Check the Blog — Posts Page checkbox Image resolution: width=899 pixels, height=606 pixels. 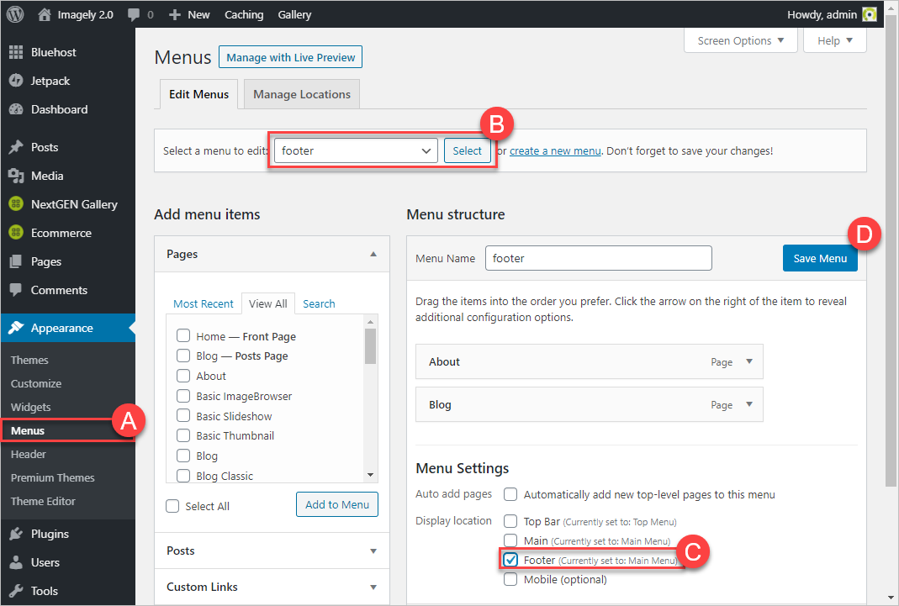click(x=183, y=356)
